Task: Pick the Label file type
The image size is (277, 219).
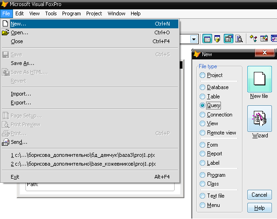Action: [x=209, y=163]
